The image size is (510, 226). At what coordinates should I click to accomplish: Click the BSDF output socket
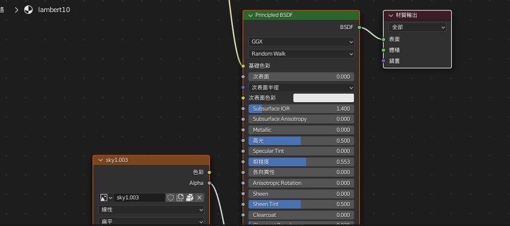[359, 27]
